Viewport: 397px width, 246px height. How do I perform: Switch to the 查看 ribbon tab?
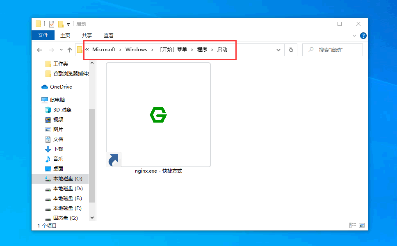coord(109,35)
